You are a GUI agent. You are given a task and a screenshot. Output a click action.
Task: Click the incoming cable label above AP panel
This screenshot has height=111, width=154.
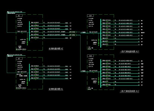click(x=15, y=55)
